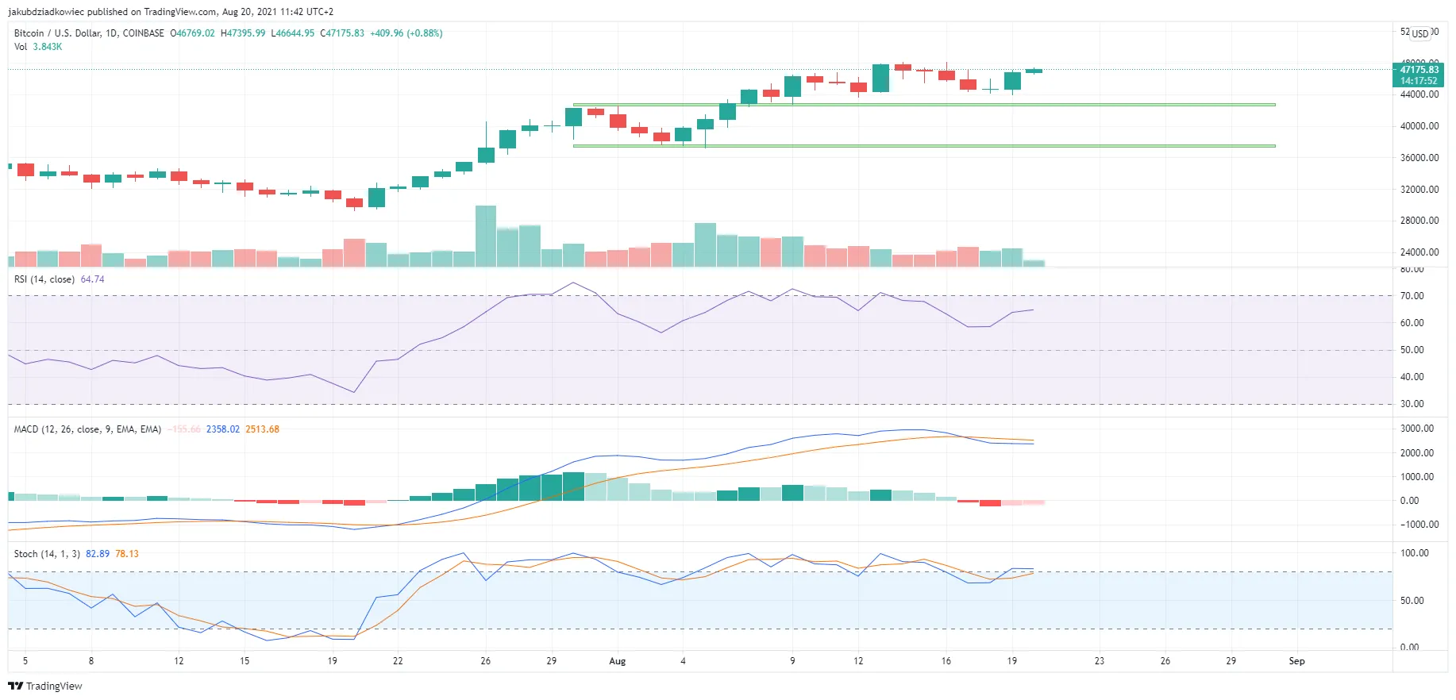Click the USD currency label on price axis
Screen dimensions: 1456x700
click(x=1419, y=33)
